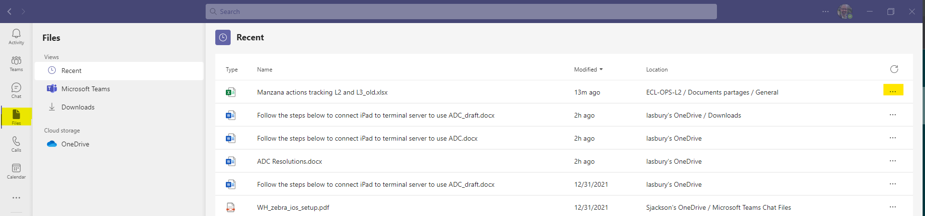The height and width of the screenshot is (216, 925).
Task: Show more apps via sidebar ellipsis
Action: pyautogui.click(x=16, y=198)
